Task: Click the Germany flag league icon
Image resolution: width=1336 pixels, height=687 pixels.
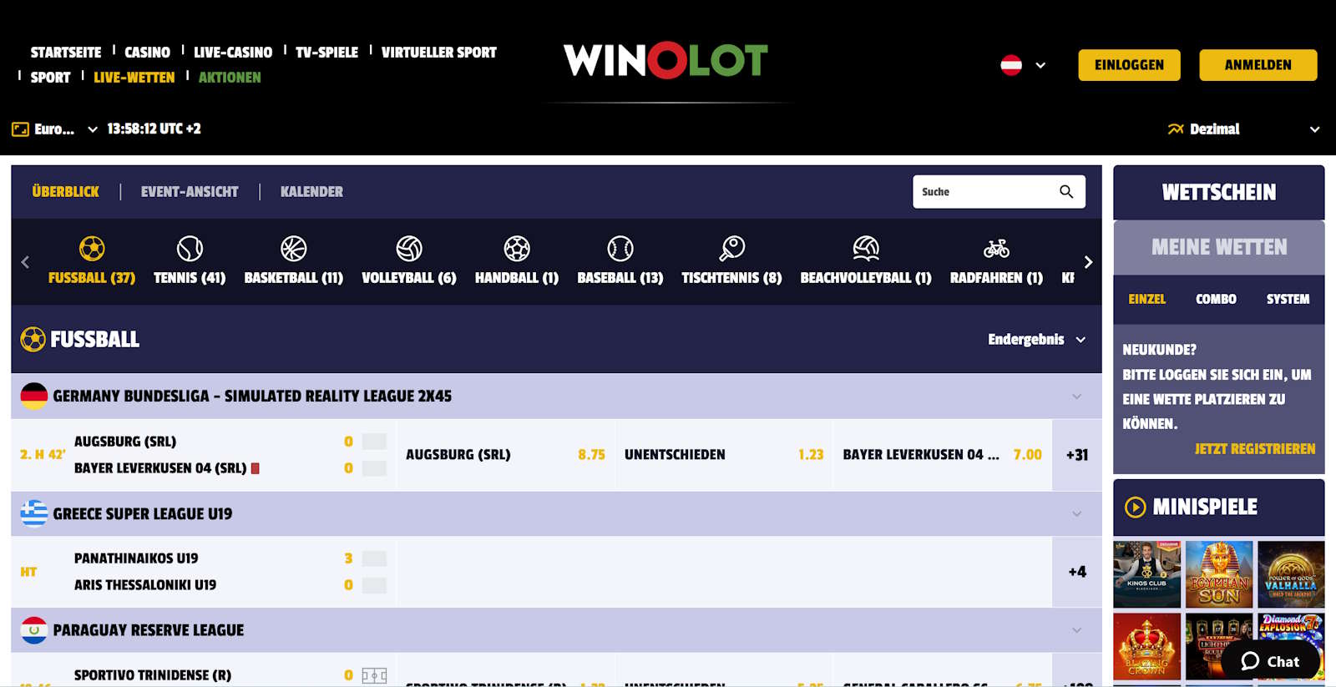Action: click(34, 396)
